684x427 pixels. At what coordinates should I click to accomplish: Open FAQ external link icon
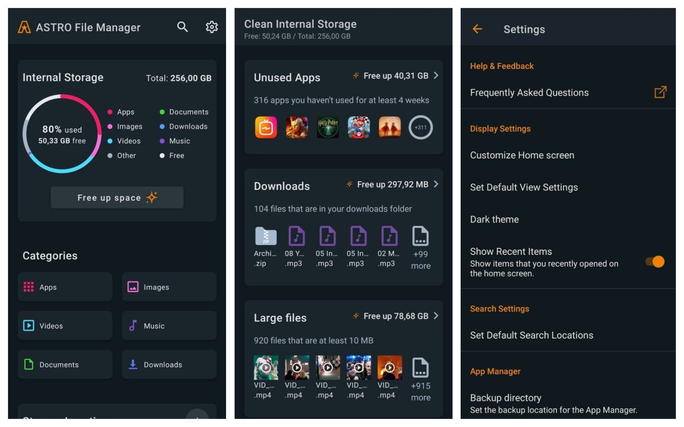point(660,92)
